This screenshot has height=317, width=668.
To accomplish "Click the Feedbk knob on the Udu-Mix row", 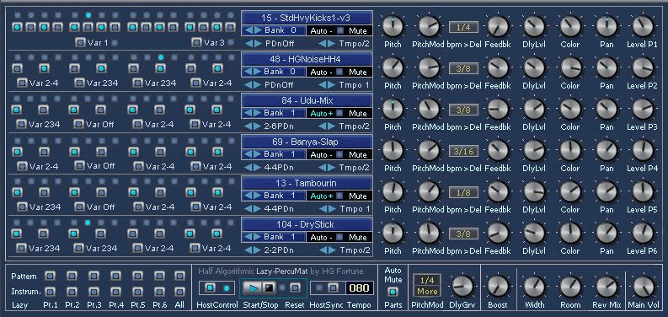I will (498, 110).
